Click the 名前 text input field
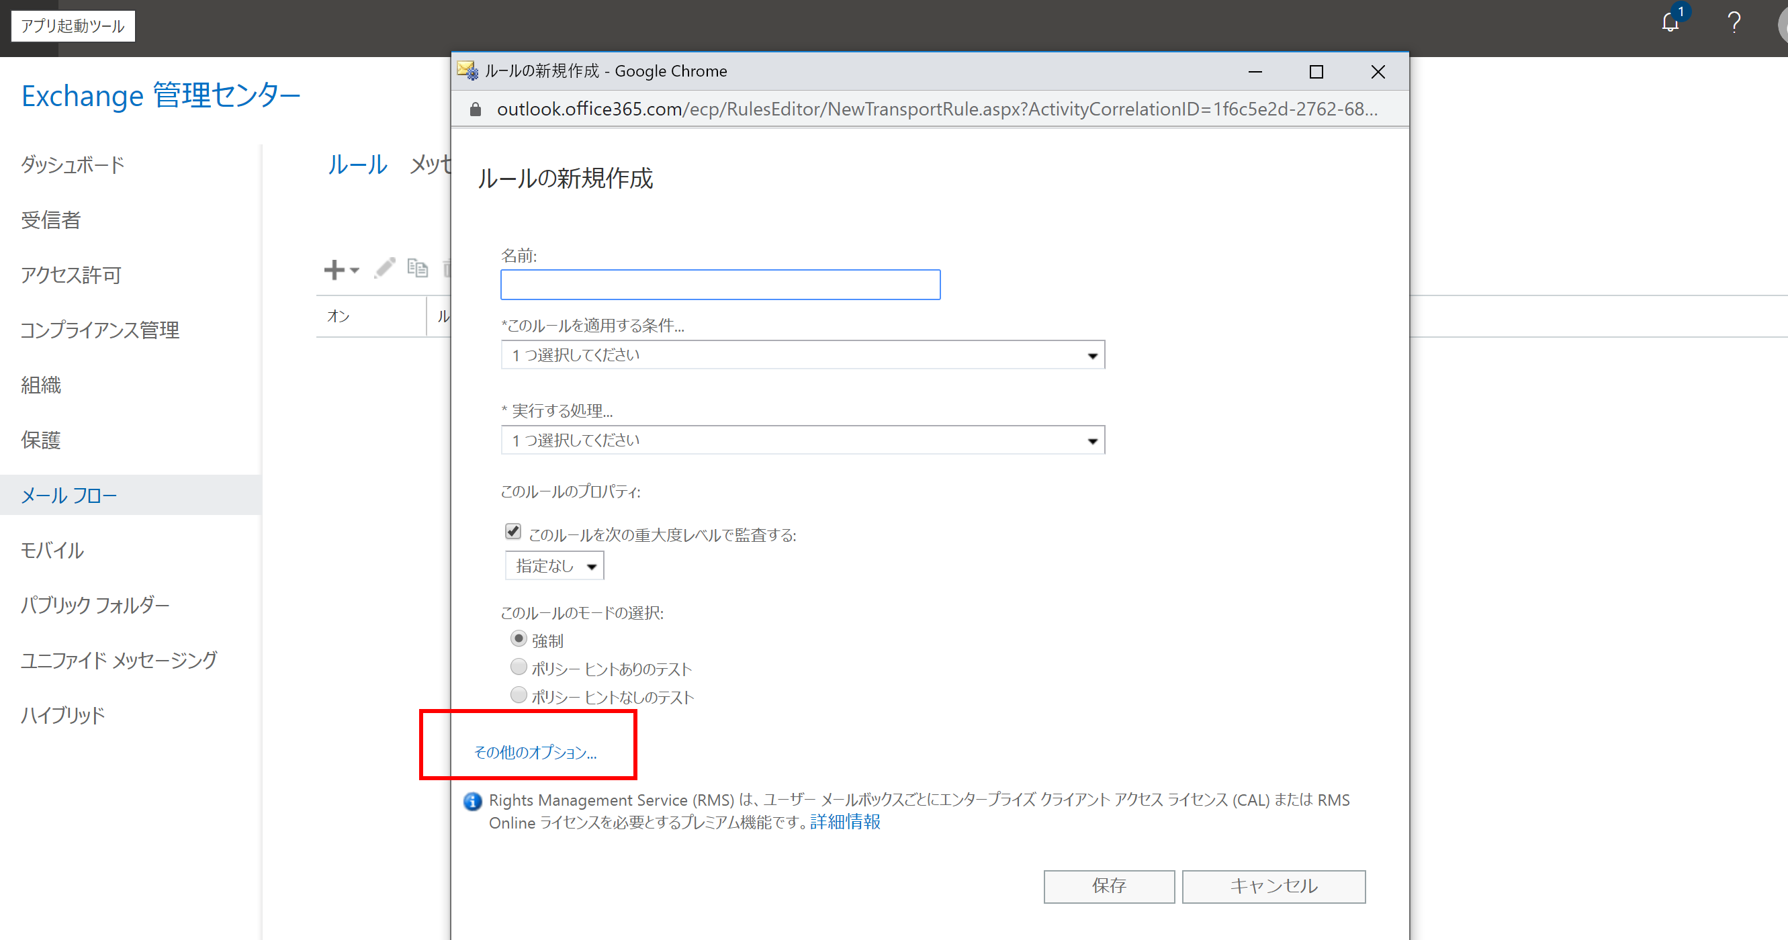 [720, 285]
